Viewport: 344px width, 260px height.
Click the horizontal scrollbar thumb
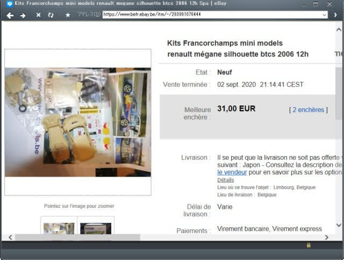pos(77,237)
